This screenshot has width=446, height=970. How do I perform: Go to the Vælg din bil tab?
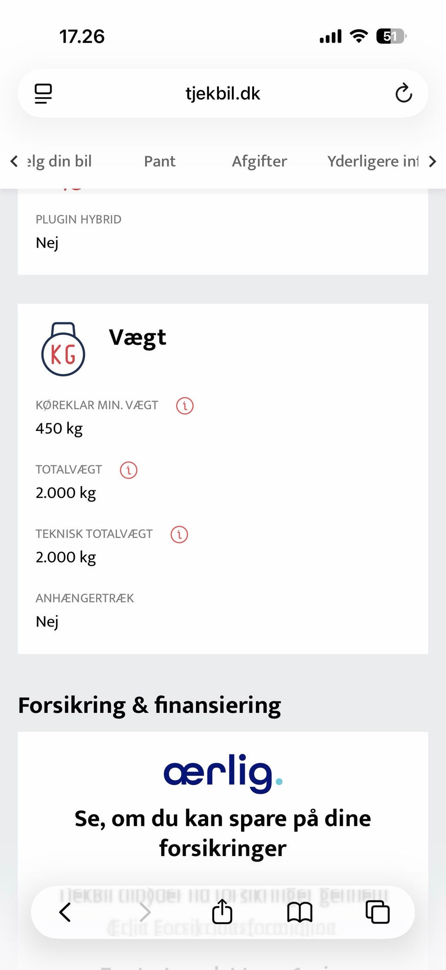point(59,161)
